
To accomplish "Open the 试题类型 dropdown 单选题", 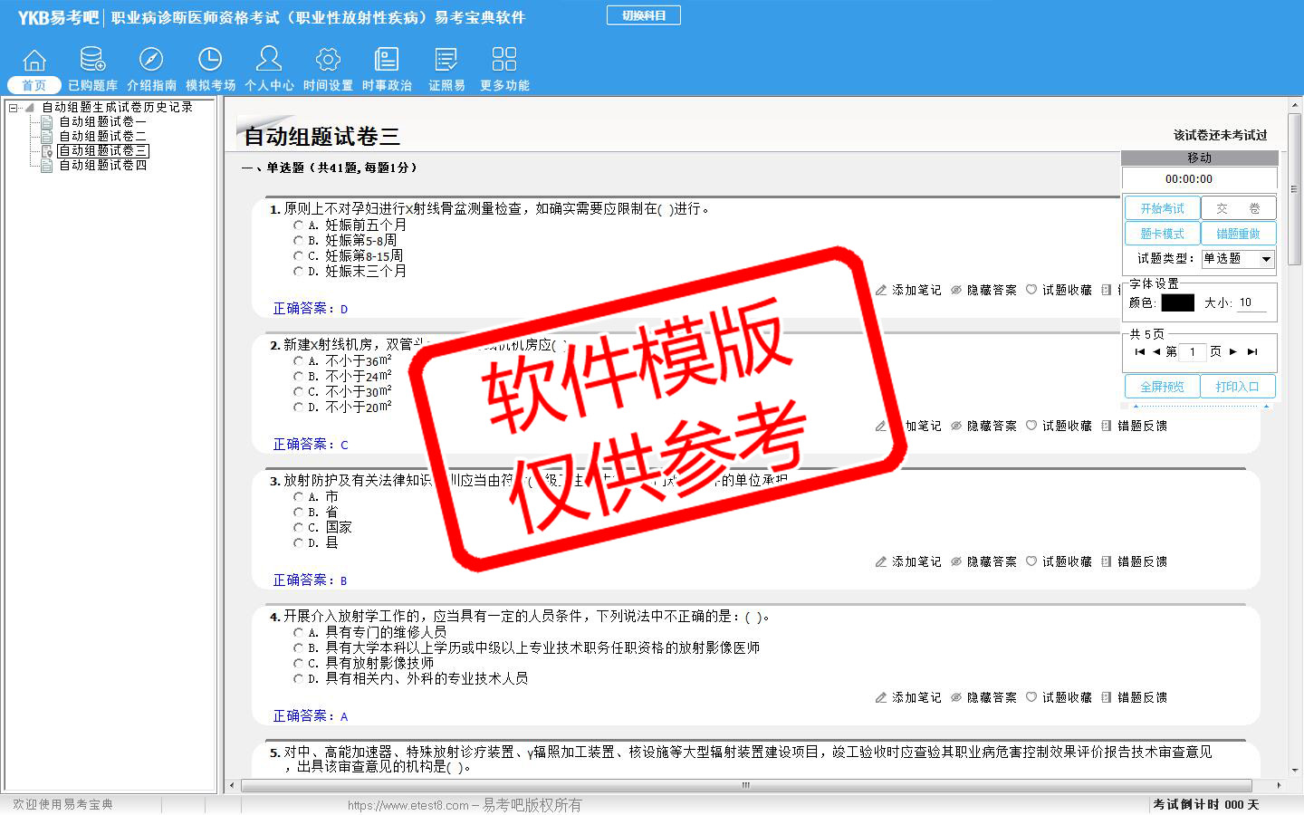I will click(x=1238, y=259).
